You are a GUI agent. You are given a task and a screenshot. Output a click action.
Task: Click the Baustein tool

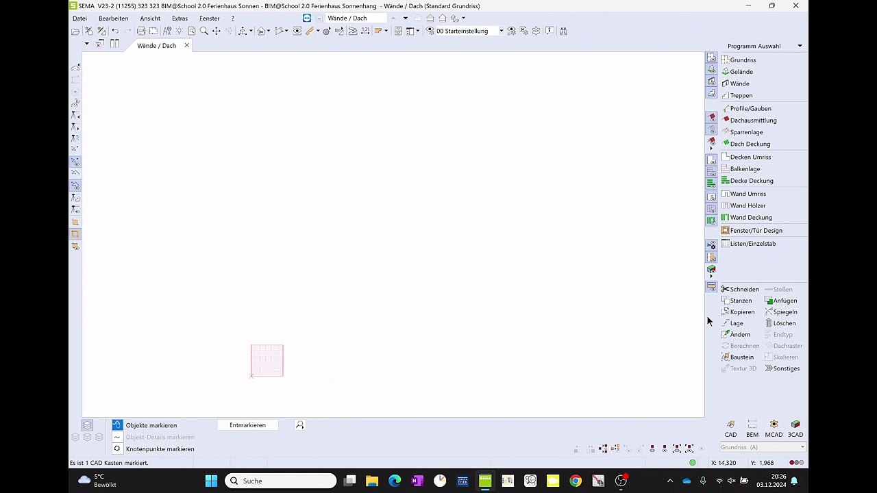coord(737,357)
